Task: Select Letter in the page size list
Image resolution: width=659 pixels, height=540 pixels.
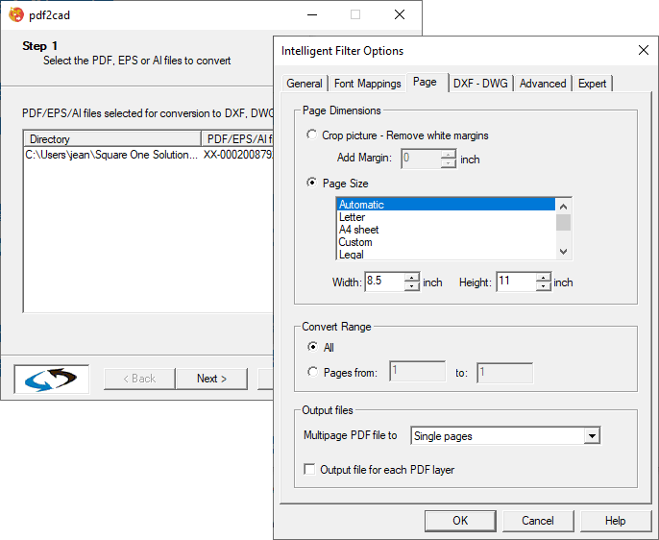Action: coord(446,217)
